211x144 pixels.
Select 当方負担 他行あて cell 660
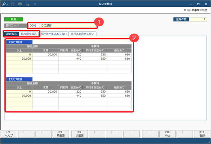[119, 54]
